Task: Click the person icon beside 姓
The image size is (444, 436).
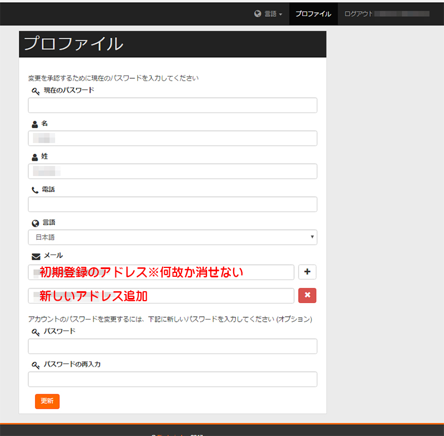Action: coord(36,157)
